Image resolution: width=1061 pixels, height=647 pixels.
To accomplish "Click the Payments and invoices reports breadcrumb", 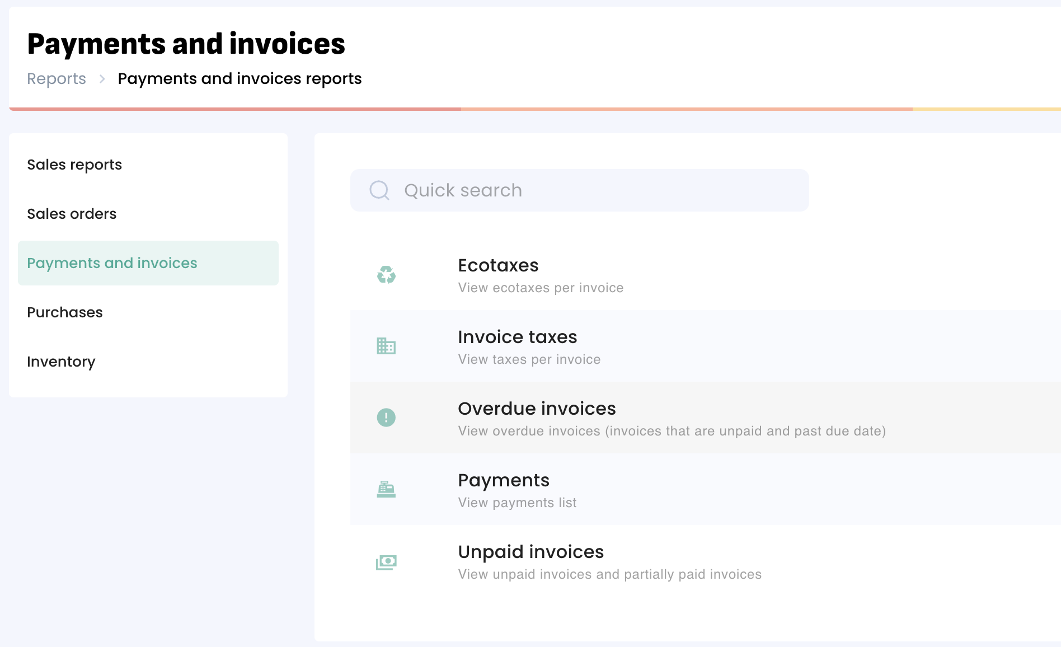I will [x=240, y=79].
